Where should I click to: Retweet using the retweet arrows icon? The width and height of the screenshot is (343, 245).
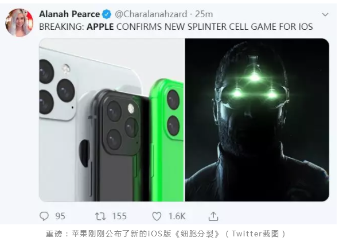click(100, 216)
